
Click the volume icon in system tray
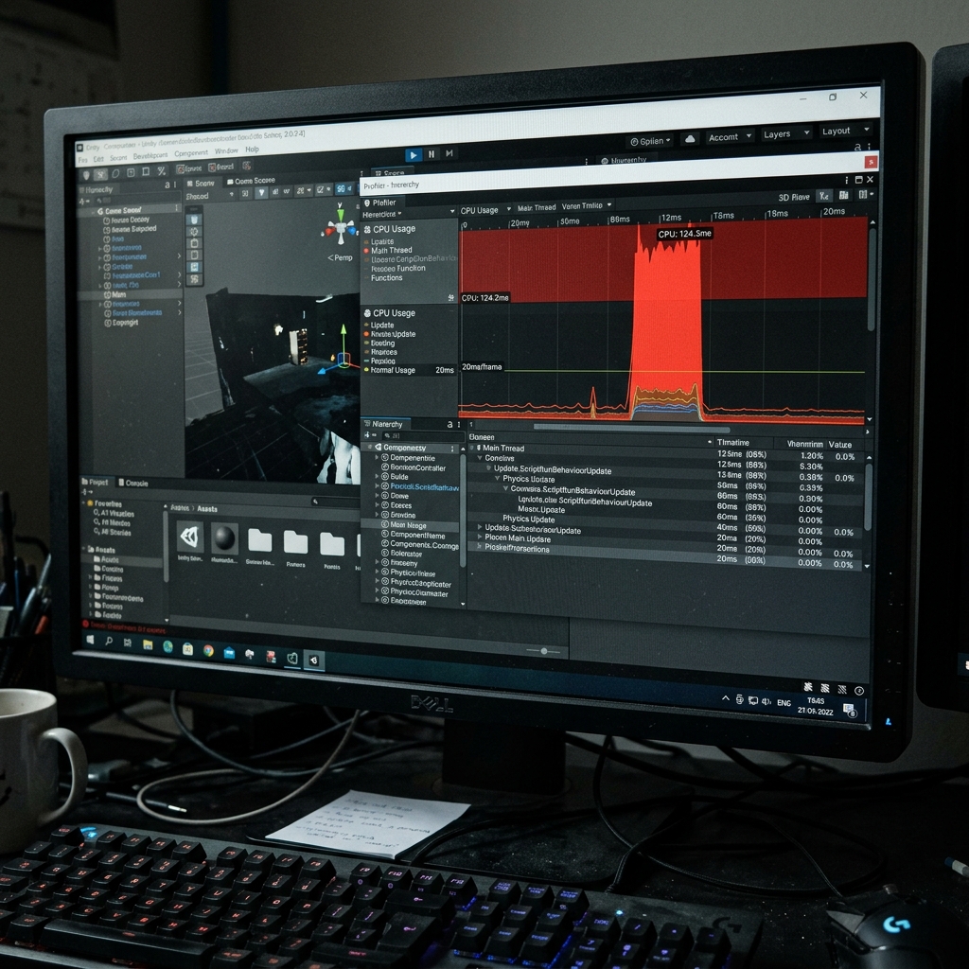[766, 701]
